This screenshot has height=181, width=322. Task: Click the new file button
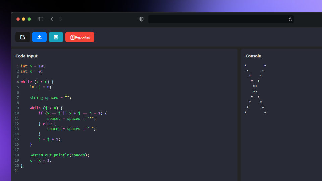pyautogui.click(x=22, y=37)
